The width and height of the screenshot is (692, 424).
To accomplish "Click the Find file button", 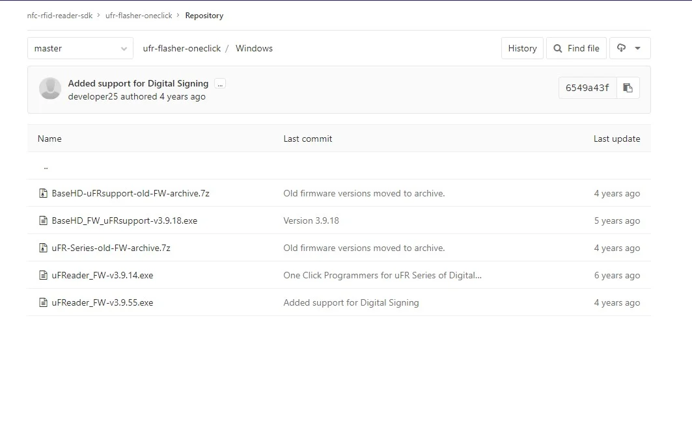I will [576, 48].
